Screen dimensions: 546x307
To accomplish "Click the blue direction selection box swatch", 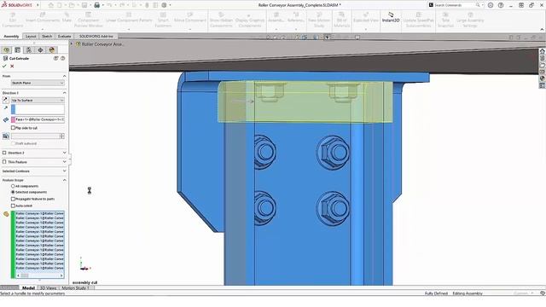I will click(x=14, y=109).
